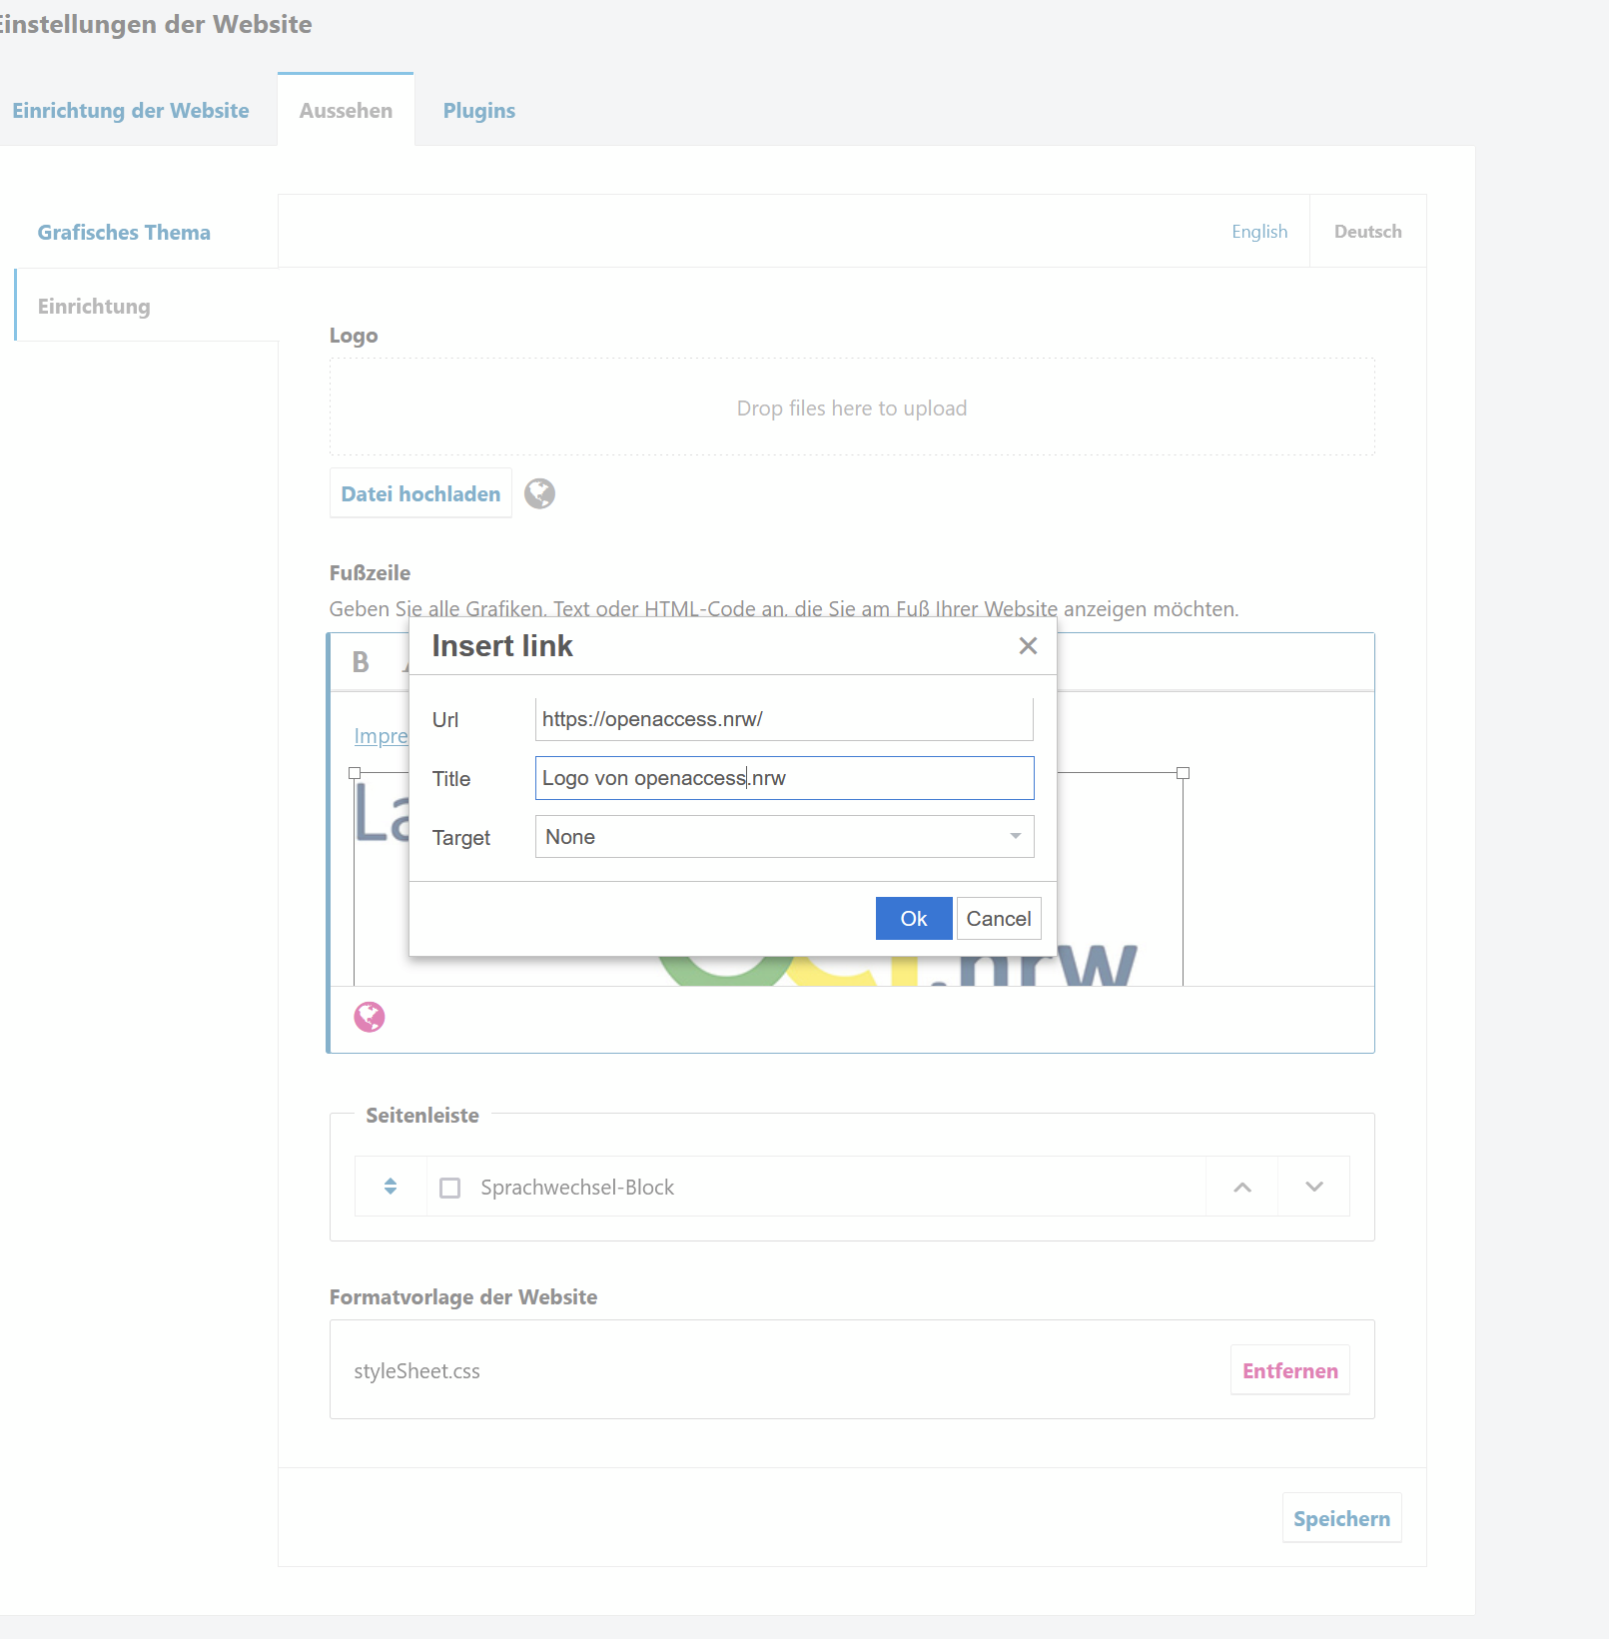Confirm the link with the Ok button
Image resolution: width=1609 pixels, height=1639 pixels.
[x=913, y=919]
